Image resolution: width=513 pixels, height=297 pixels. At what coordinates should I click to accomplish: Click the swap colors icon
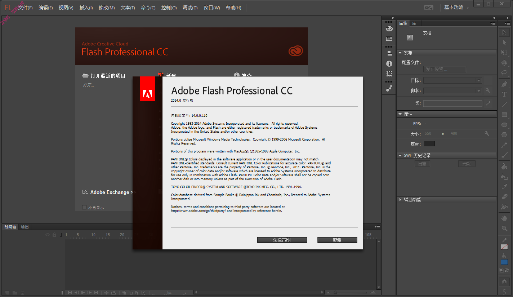(507, 270)
